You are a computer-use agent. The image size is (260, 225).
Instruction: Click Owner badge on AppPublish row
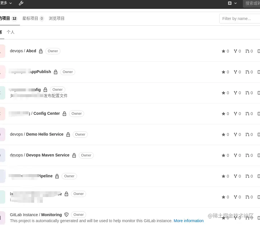click(x=68, y=72)
